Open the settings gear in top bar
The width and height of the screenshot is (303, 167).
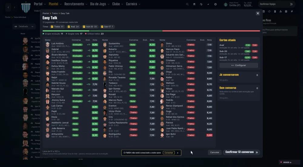[215, 4]
